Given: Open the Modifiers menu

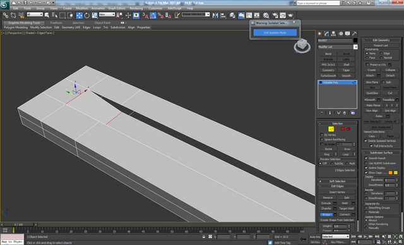Looking at the screenshot, I should [x=81, y=8].
